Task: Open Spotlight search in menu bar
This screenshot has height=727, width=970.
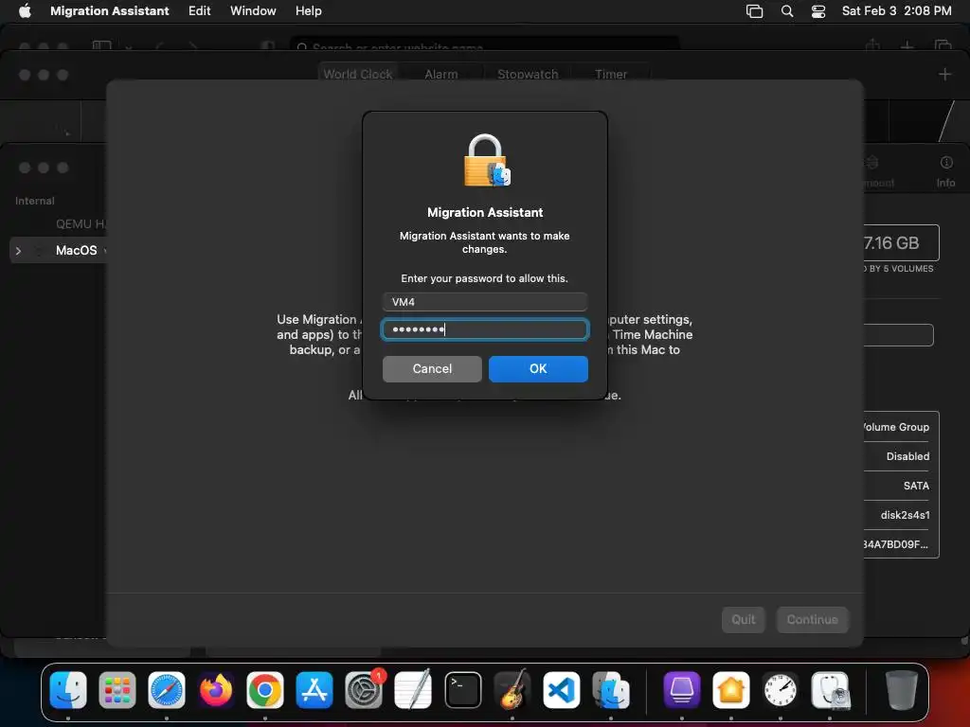Action: tap(787, 10)
